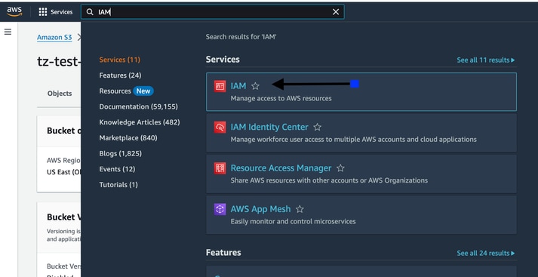The image size is (538, 277).
Task: Click the IAM Identity Center service icon
Action: 220,128
